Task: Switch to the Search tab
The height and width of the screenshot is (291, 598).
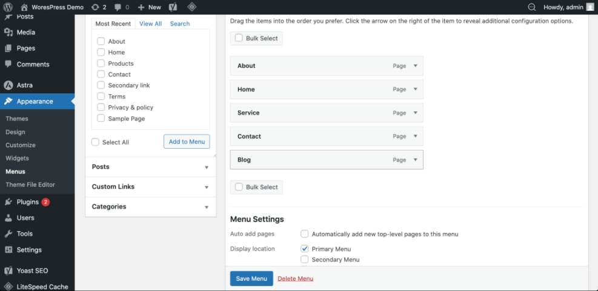Action: (180, 24)
